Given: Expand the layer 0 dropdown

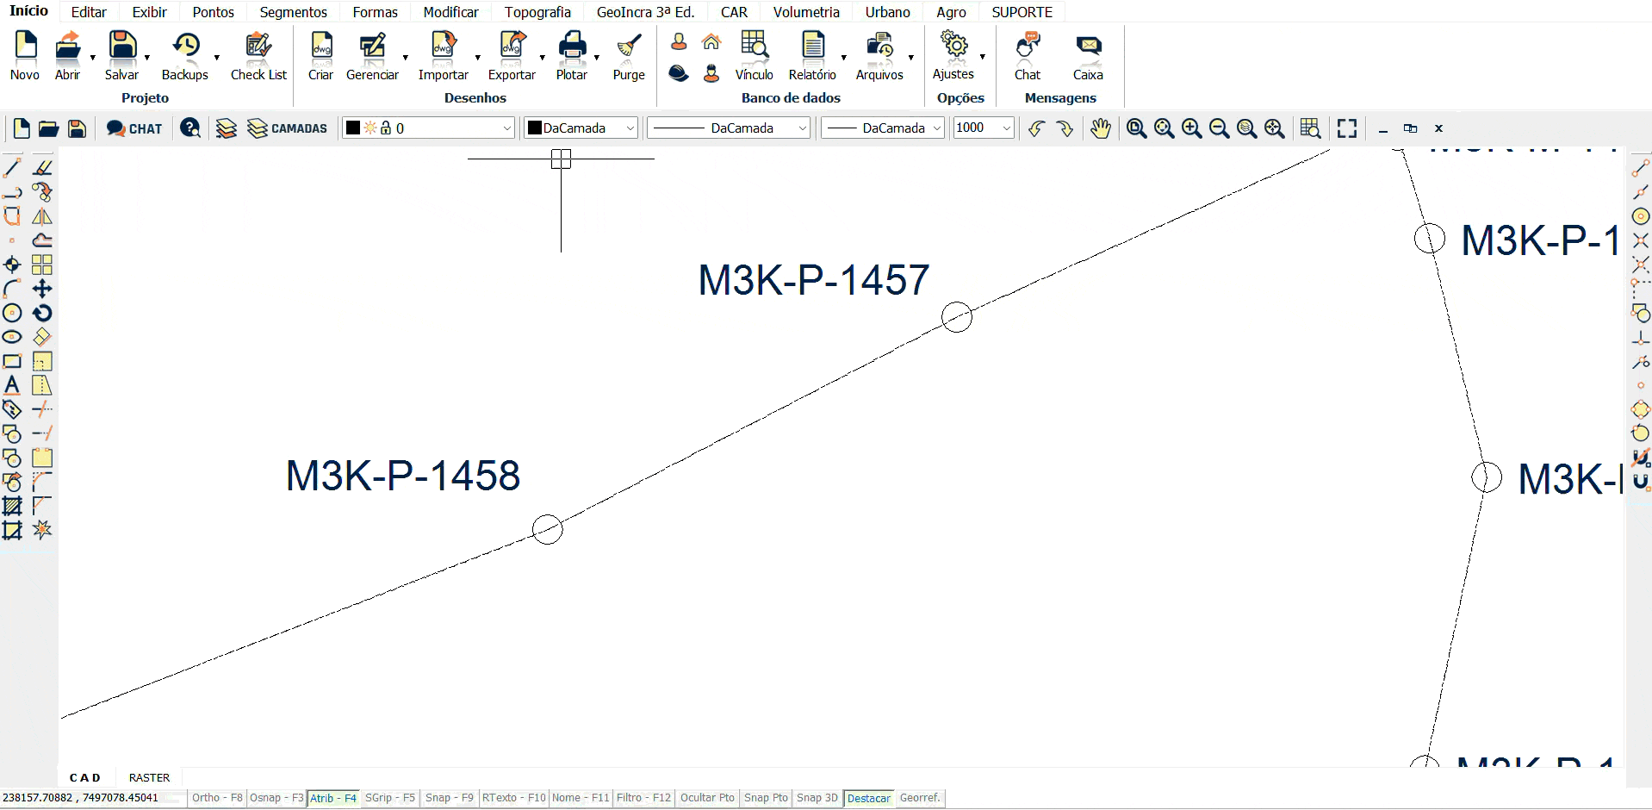Looking at the screenshot, I should (x=506, y=128).
